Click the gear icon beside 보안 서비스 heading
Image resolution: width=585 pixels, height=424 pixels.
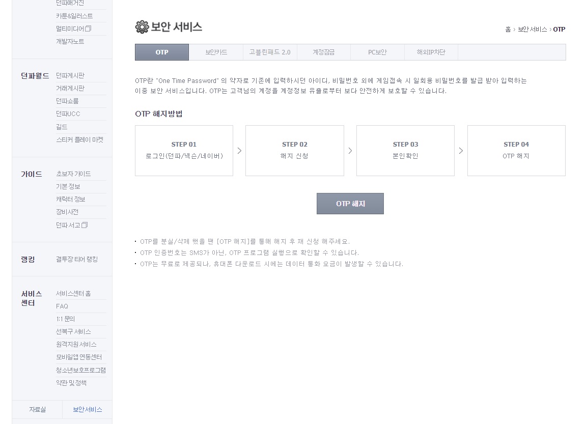point(142,27)
